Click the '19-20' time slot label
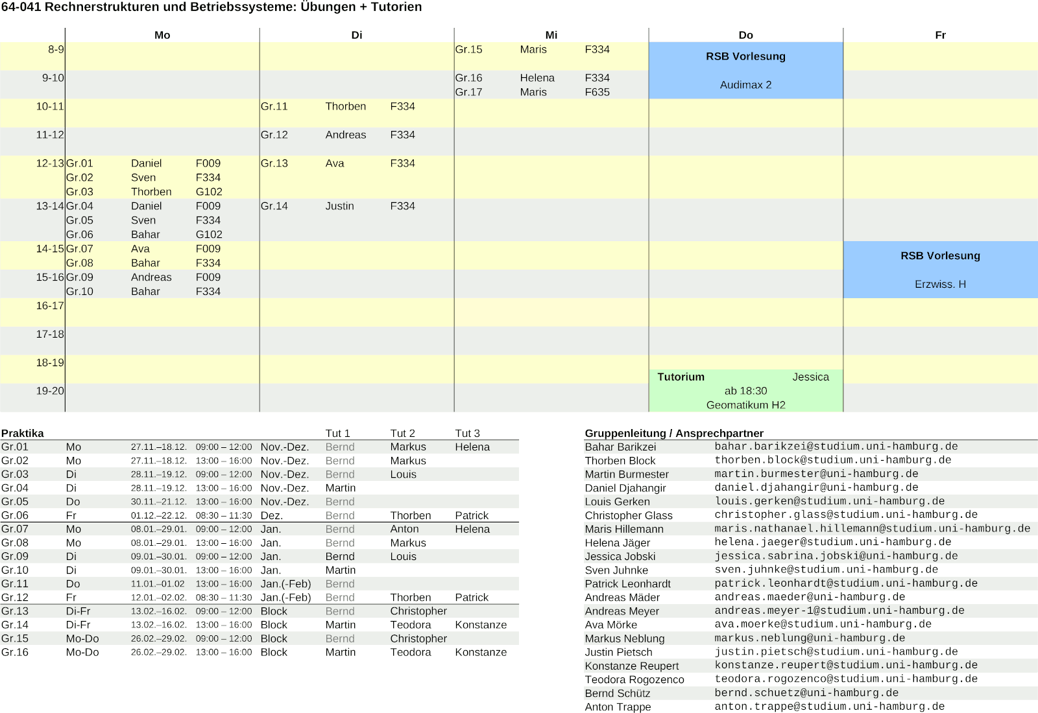1038x713 pixels. pos(50,391)
